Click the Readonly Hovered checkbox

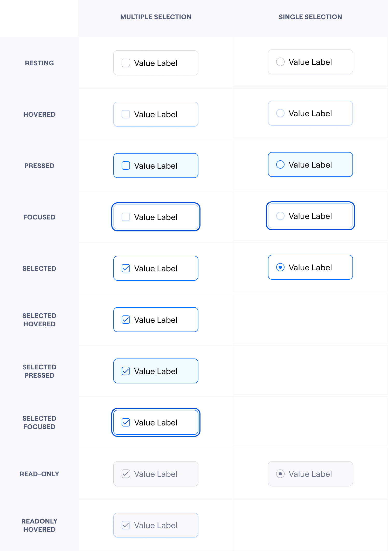click(x=126, y=525)
